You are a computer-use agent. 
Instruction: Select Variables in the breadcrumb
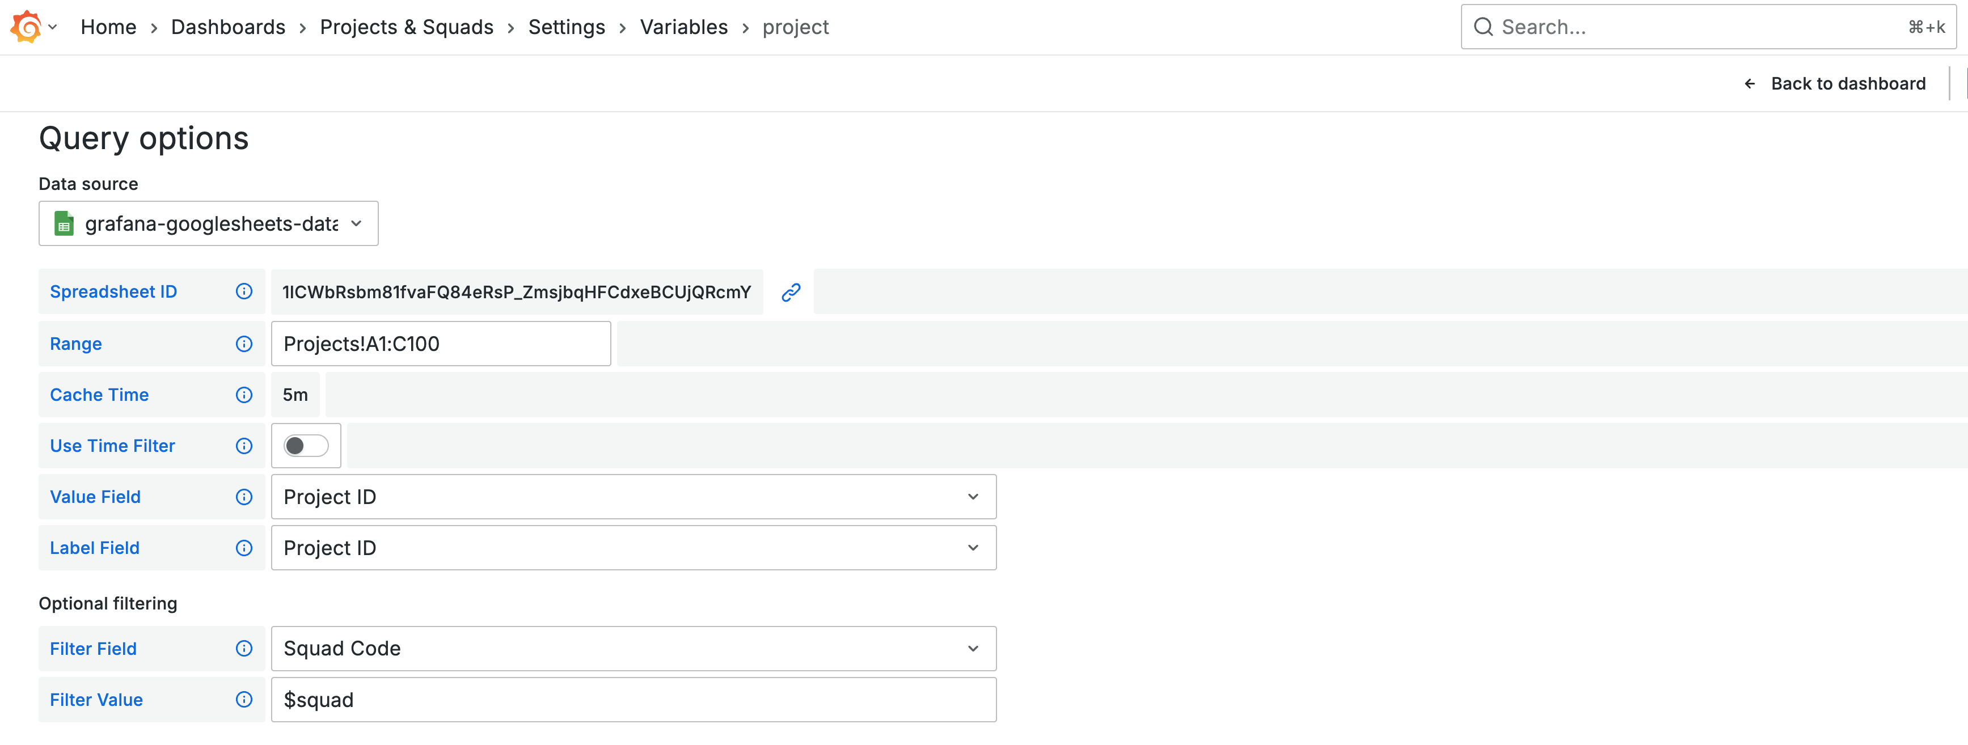pyautogui.click(x=683, y=26)
